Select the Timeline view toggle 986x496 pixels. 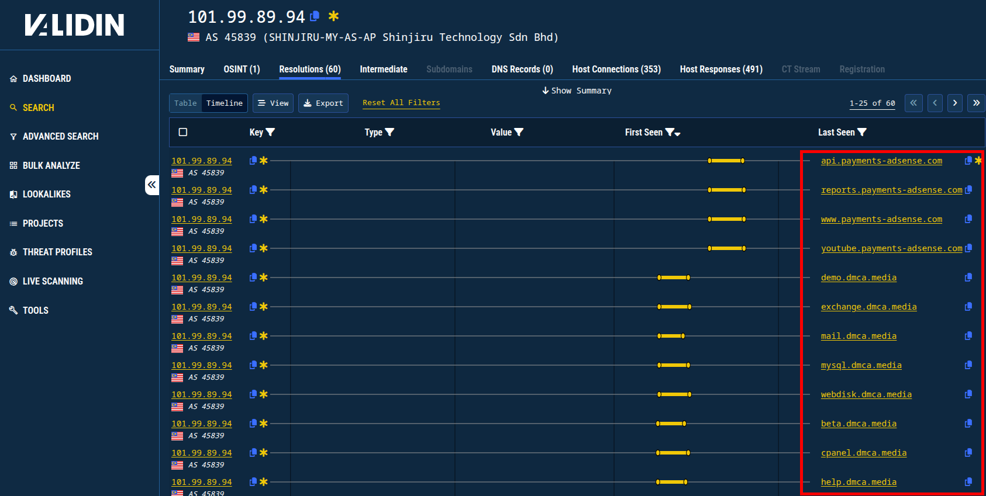[224, 103]
